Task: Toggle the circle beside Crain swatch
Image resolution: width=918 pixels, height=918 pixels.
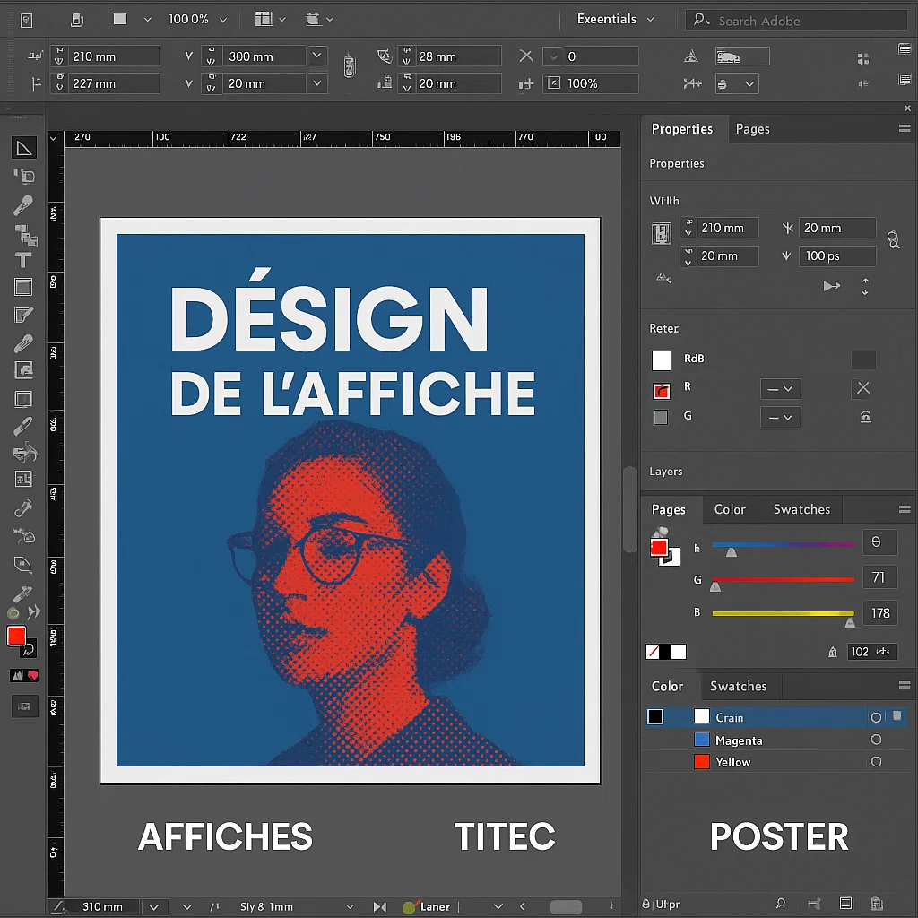Action: [x=876, y=718]
